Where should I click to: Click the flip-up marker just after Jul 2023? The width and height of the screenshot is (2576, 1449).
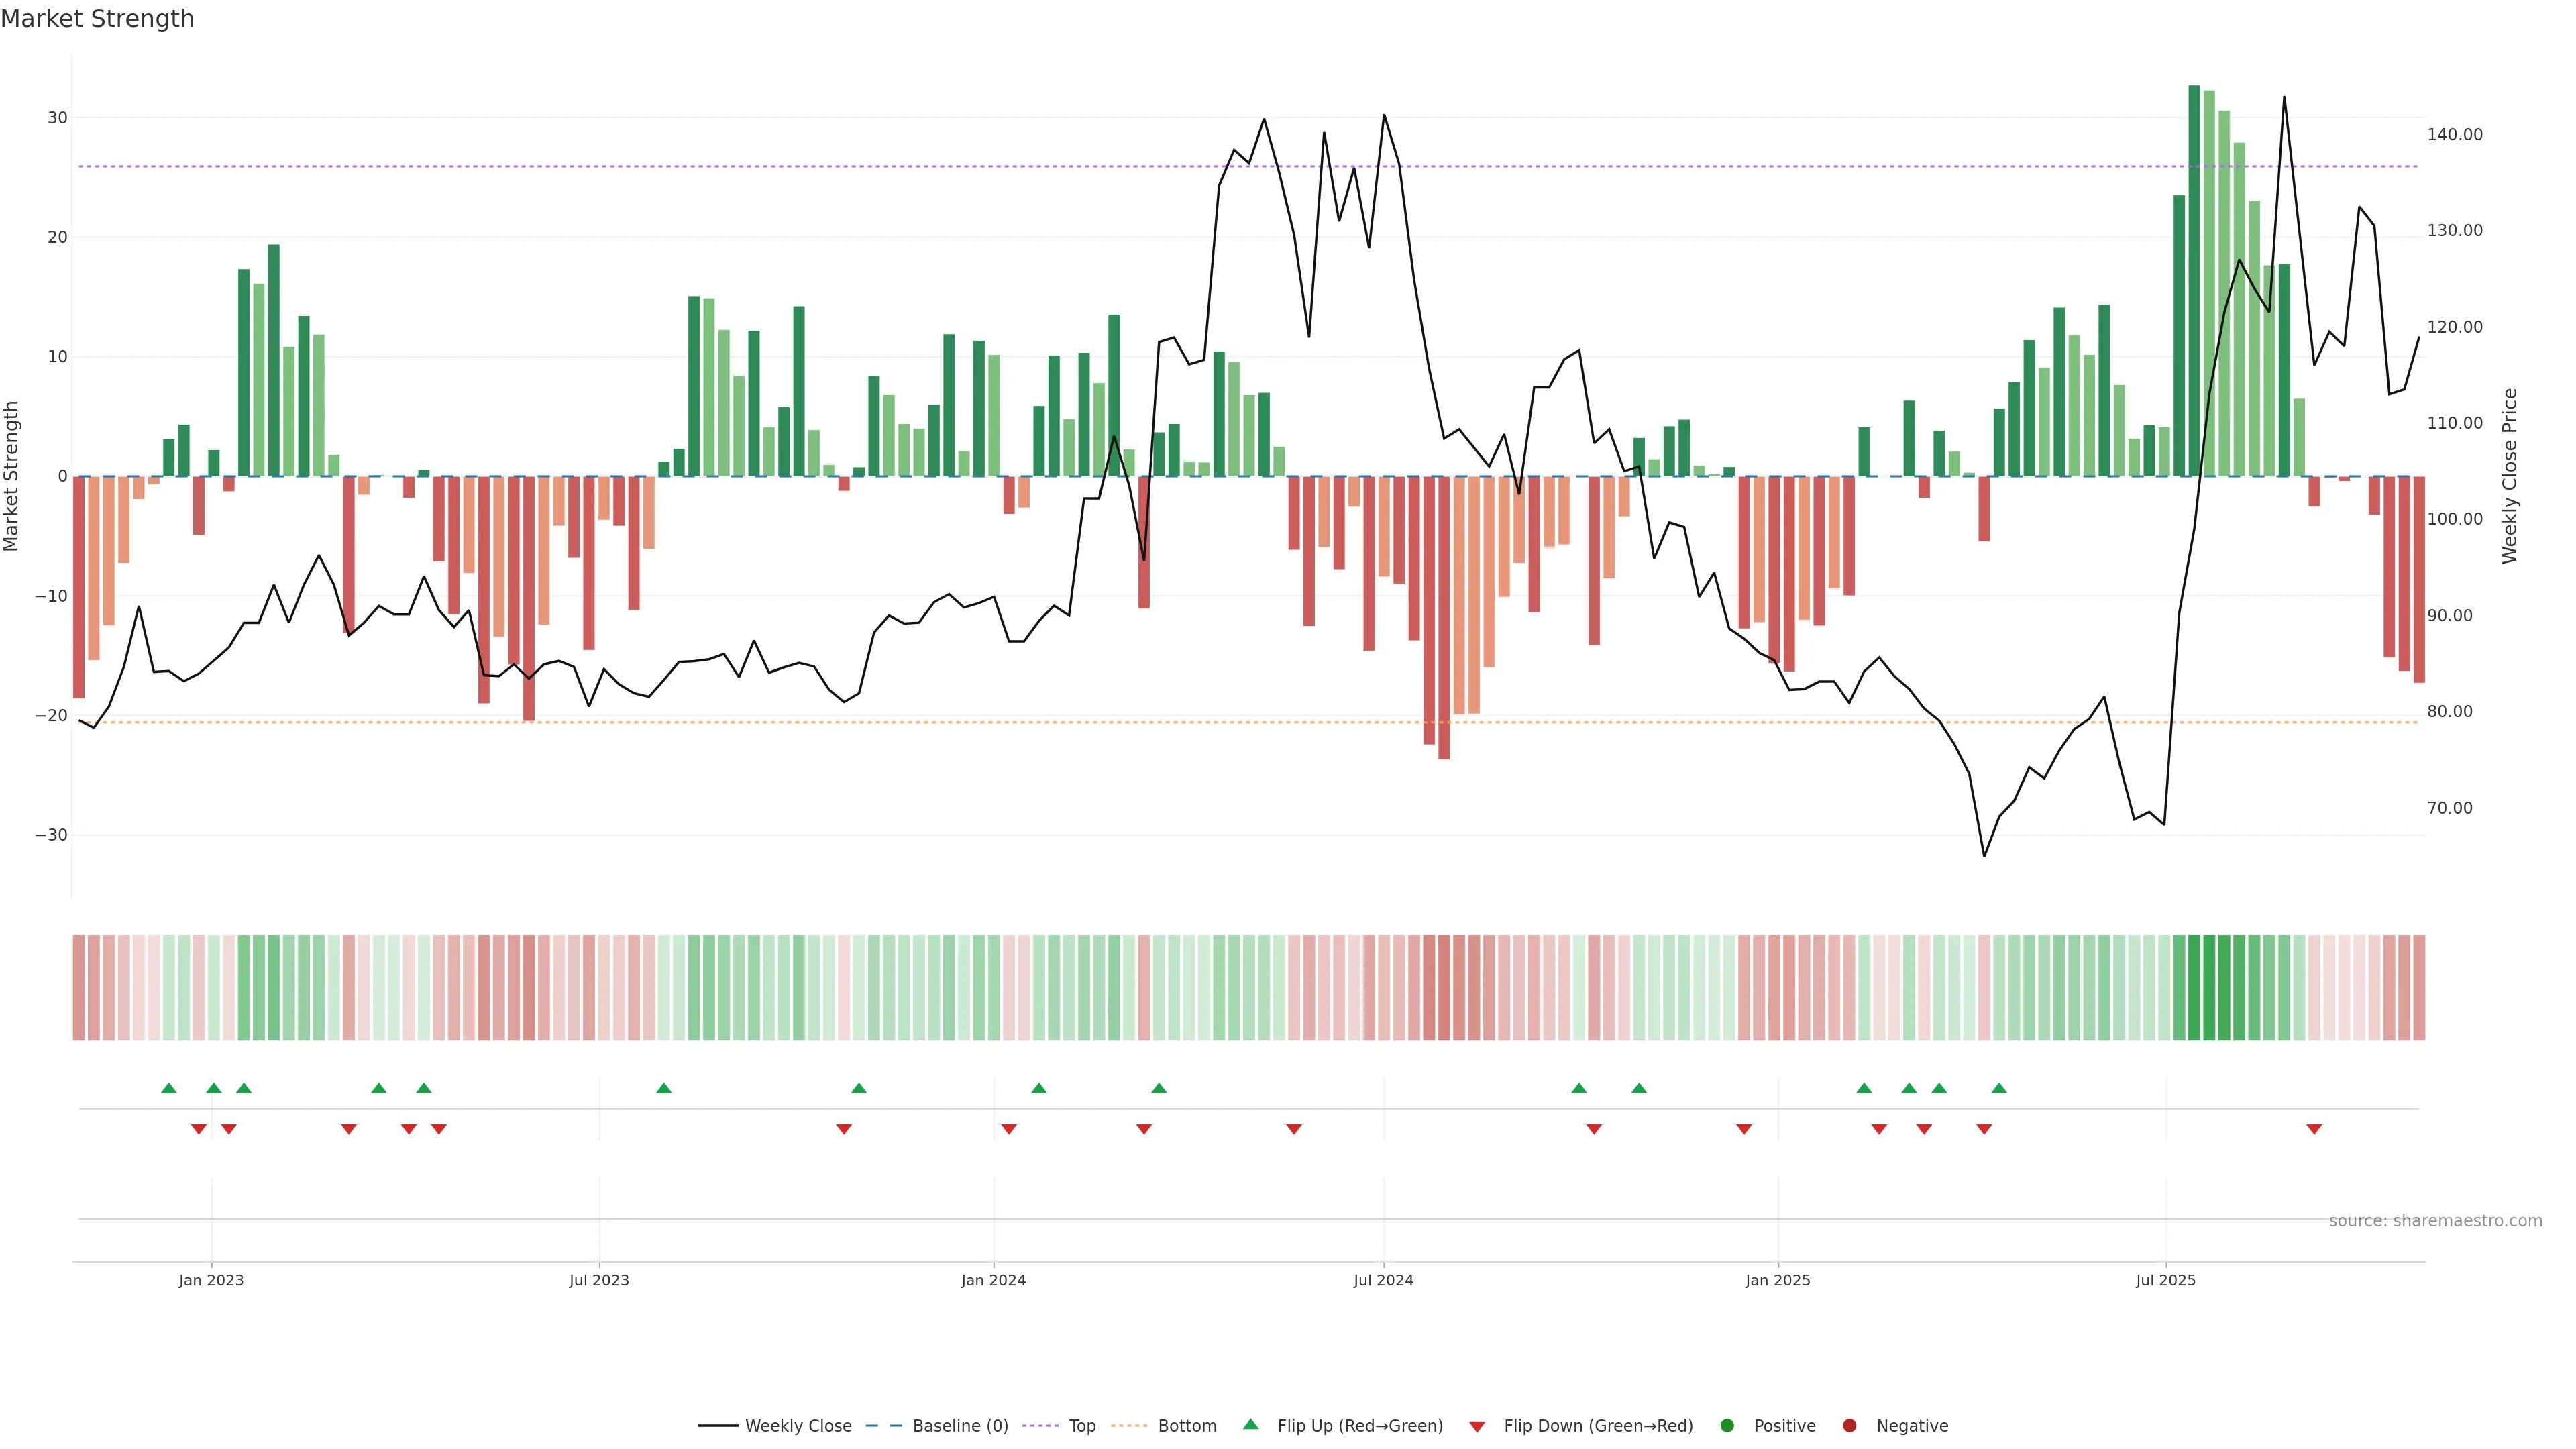[664, 1088]
